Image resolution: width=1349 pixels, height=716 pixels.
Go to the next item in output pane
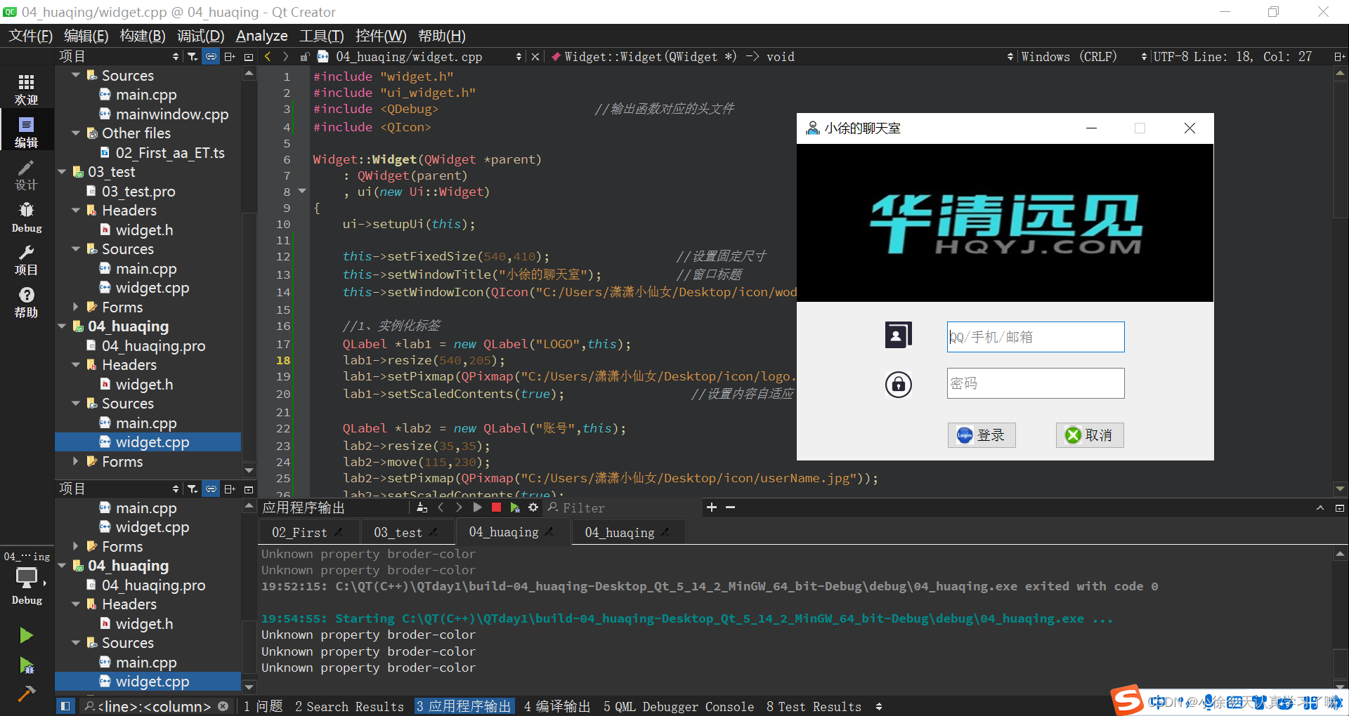coord(459,508)
